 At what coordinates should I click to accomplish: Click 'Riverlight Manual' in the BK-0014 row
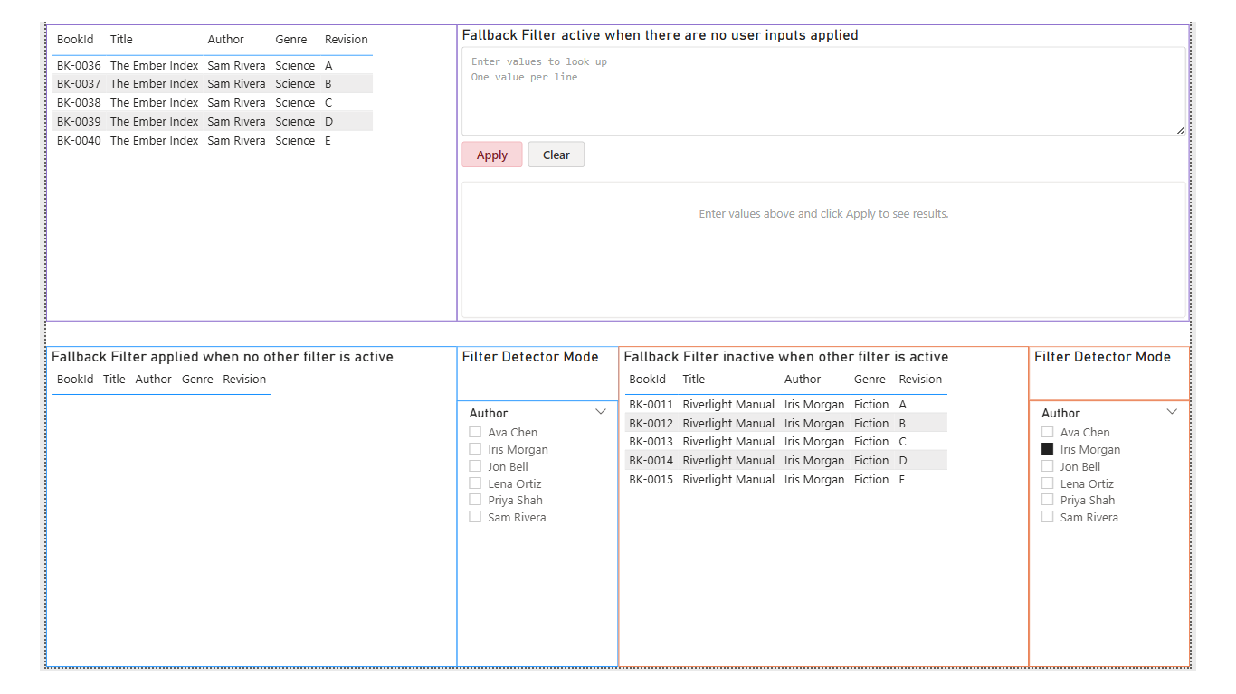pyautogui.click(x=728, y=461)
